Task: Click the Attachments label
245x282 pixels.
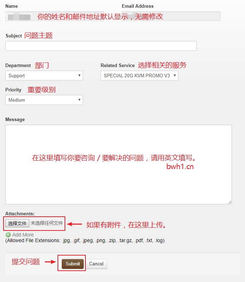Action: point(20,214)
